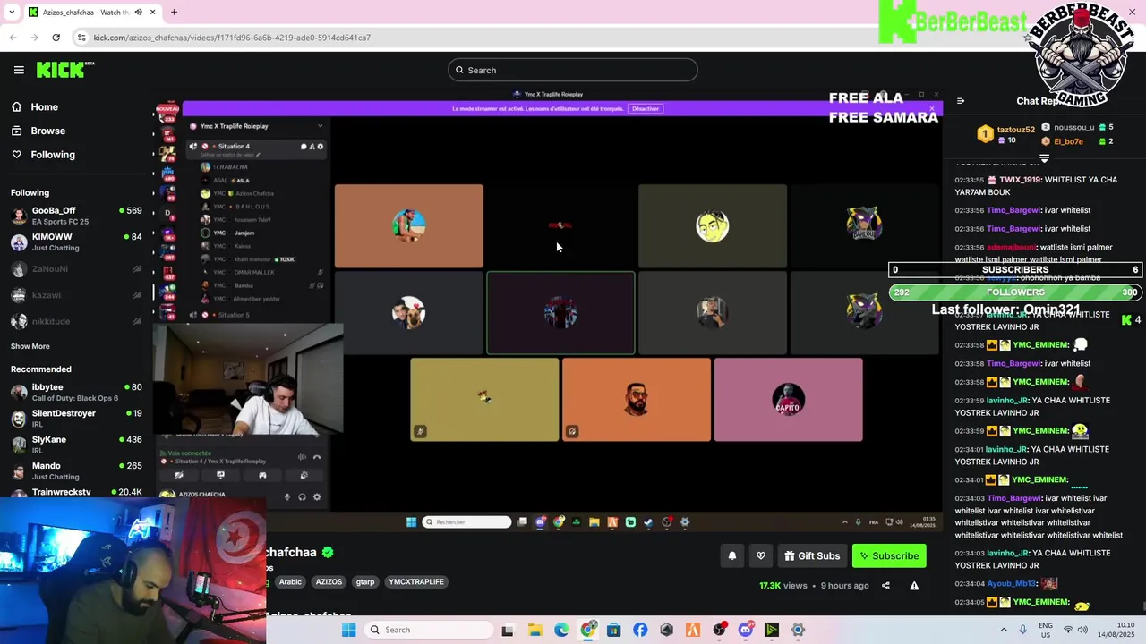Open GooBa_Off followed channel
Screen dimensions: 1146x644
76,216
